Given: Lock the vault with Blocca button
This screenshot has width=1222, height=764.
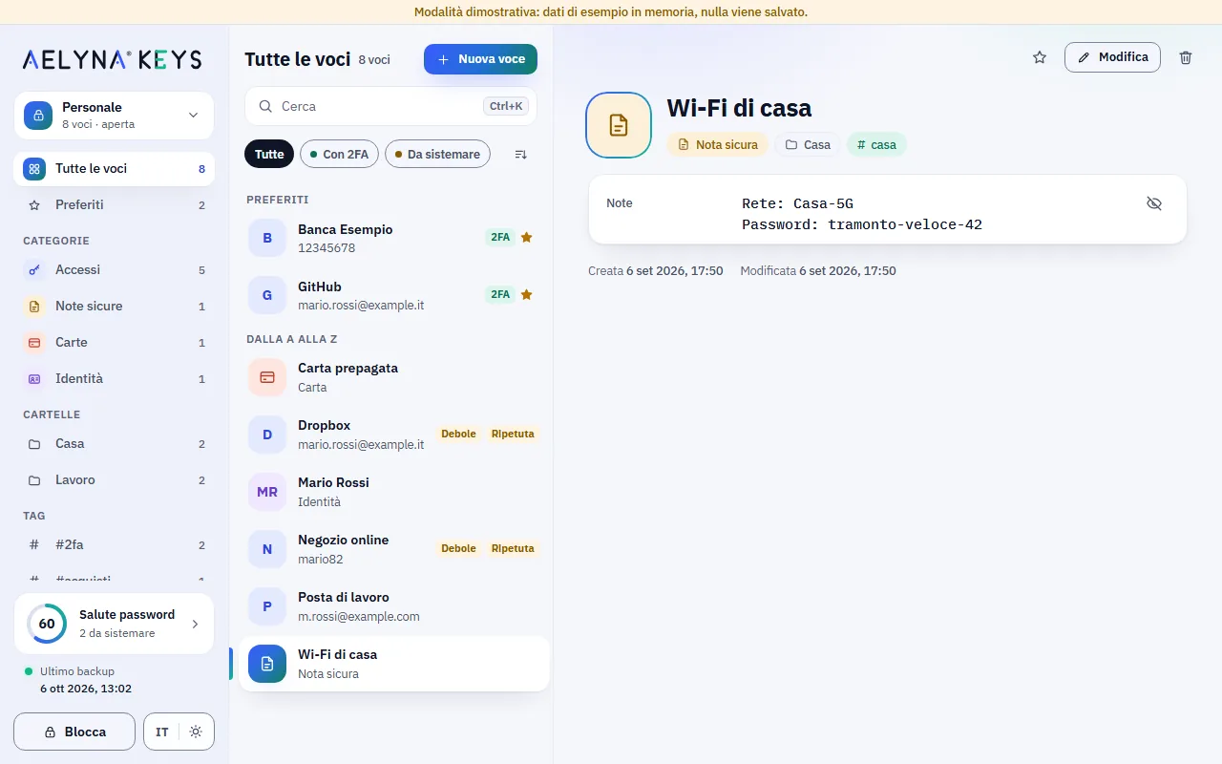Looking at the screenshot, I should [x=74, y=732].
